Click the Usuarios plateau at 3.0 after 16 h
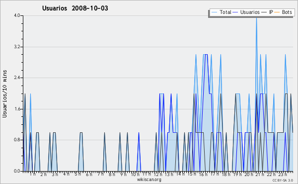 (206, 55)
